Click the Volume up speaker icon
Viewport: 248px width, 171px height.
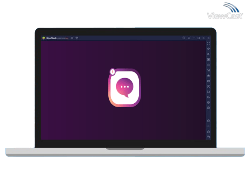click(208, 49)
